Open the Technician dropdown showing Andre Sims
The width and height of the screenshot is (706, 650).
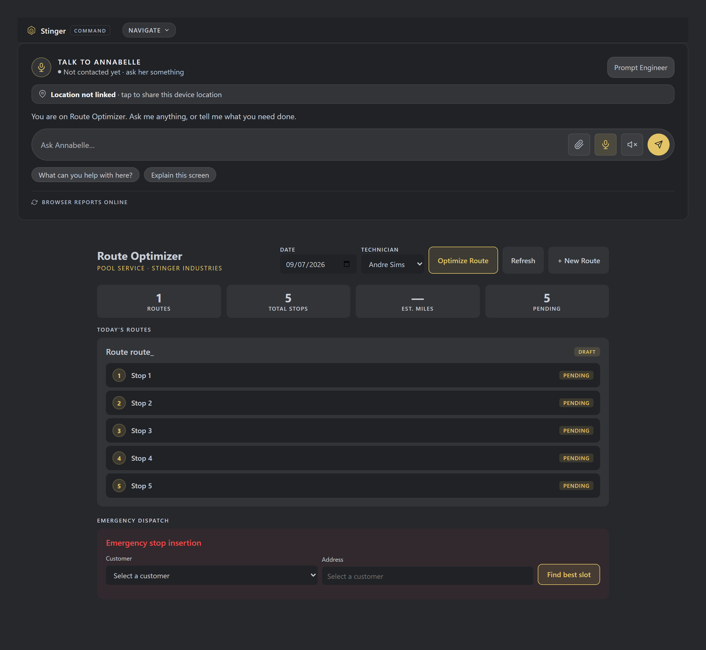[x=392, y=264]
